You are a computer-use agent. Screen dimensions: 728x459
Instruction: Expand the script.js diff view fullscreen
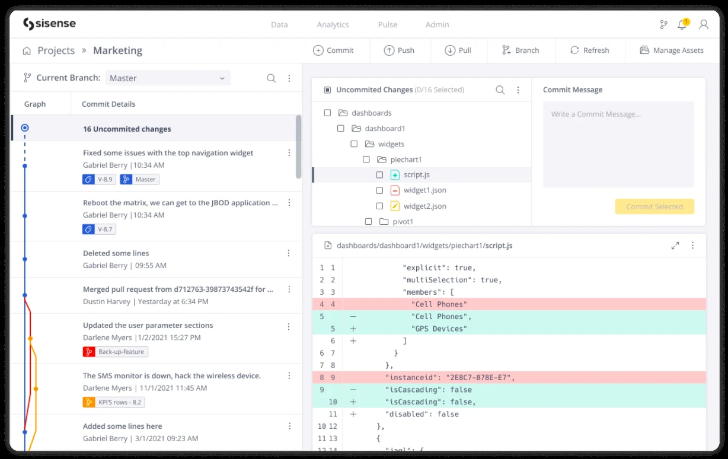[675, 246]
